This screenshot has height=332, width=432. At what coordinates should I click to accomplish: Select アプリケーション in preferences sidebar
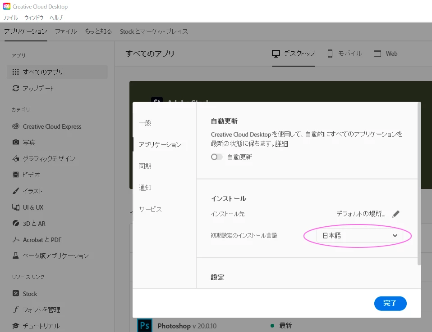pos(160,144)
